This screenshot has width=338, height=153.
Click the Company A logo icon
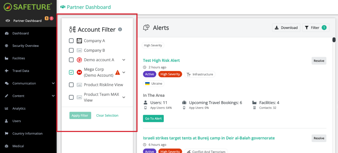point(79,41)
